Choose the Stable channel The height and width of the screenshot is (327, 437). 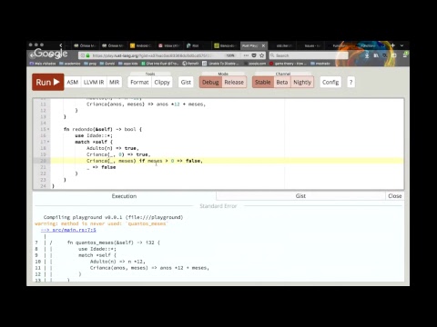coord(263,82)
